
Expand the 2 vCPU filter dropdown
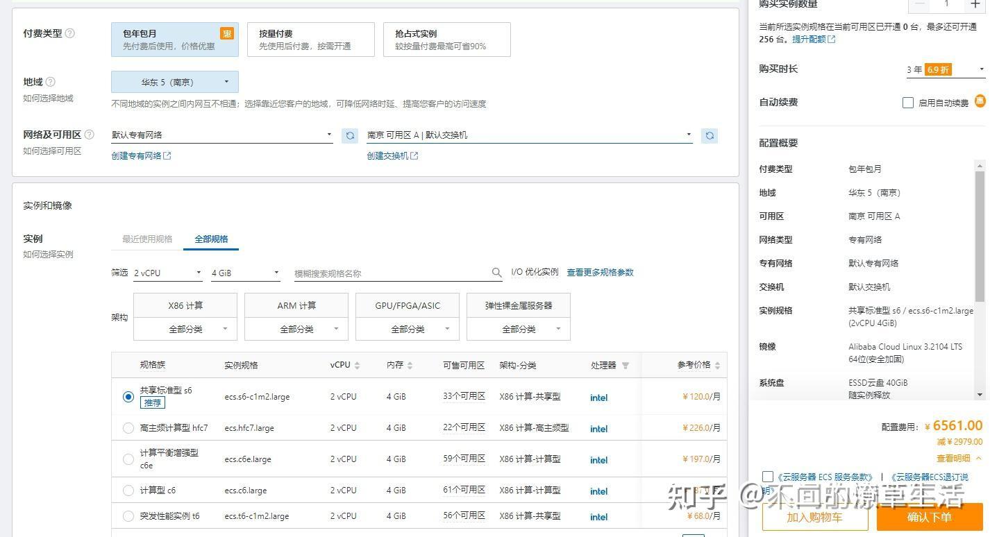point(167,273)
